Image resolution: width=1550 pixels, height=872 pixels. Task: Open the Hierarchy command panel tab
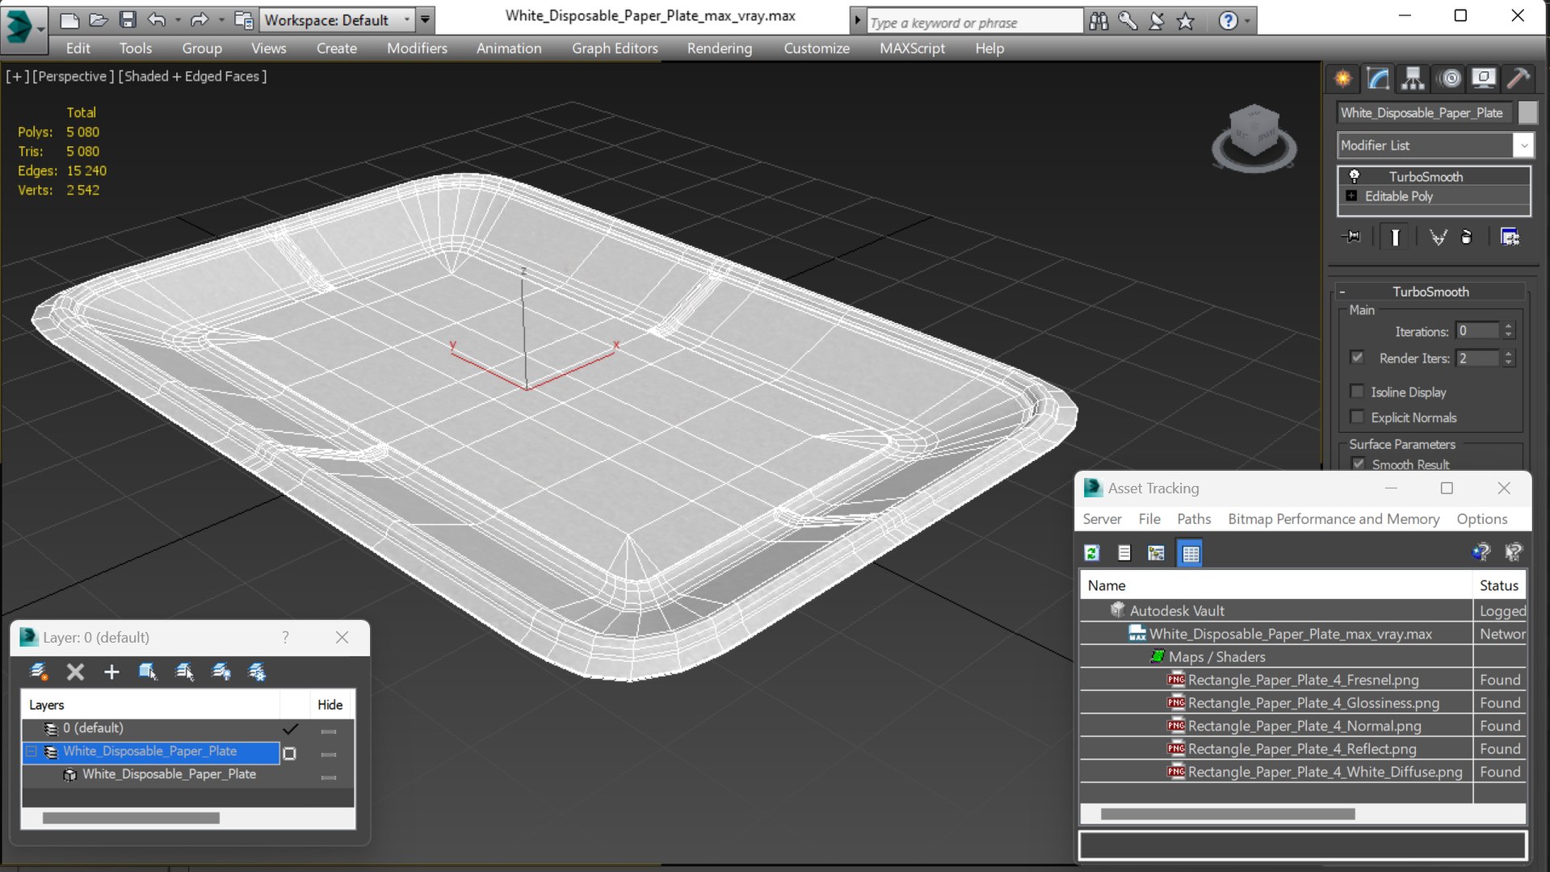[1413, 78]
